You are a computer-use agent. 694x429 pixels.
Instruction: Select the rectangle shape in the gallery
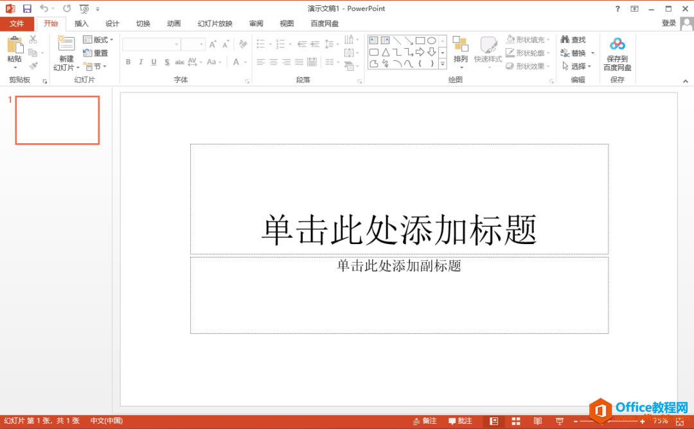[x=420, y=40]
